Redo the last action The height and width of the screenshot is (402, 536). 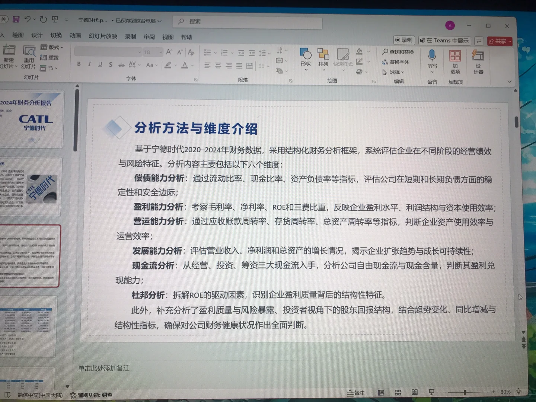tap(43, 19)
